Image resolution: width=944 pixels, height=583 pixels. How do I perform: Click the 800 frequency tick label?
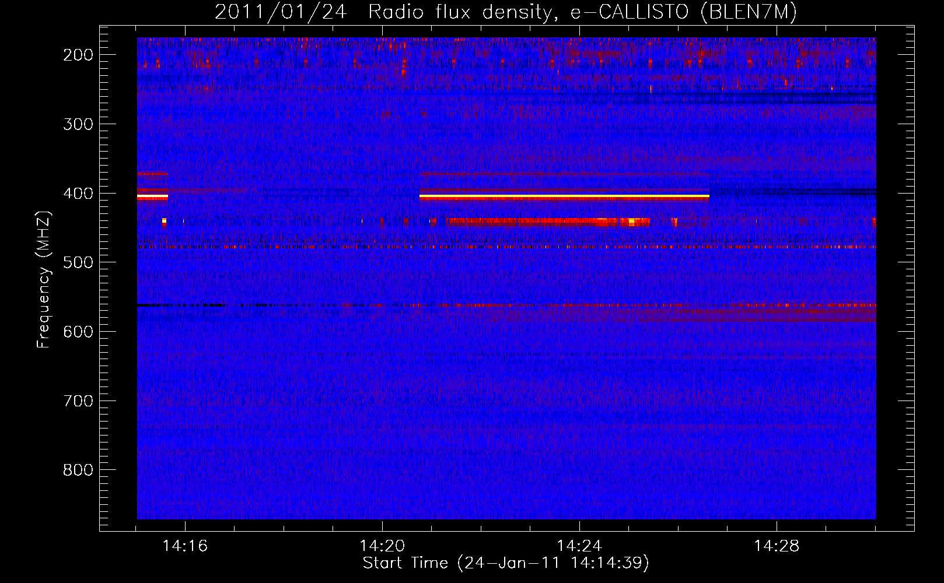tap(78, 470)
